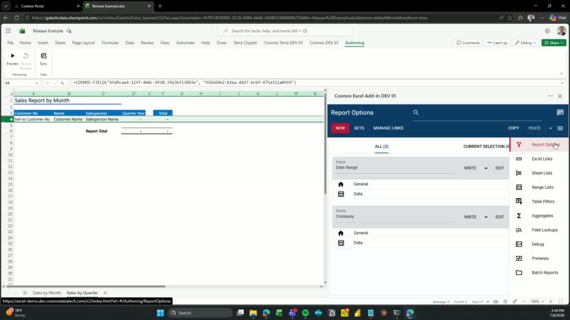Select the Report Total cell
Screen dimensions: 570x320
click(x=96, y=131)
